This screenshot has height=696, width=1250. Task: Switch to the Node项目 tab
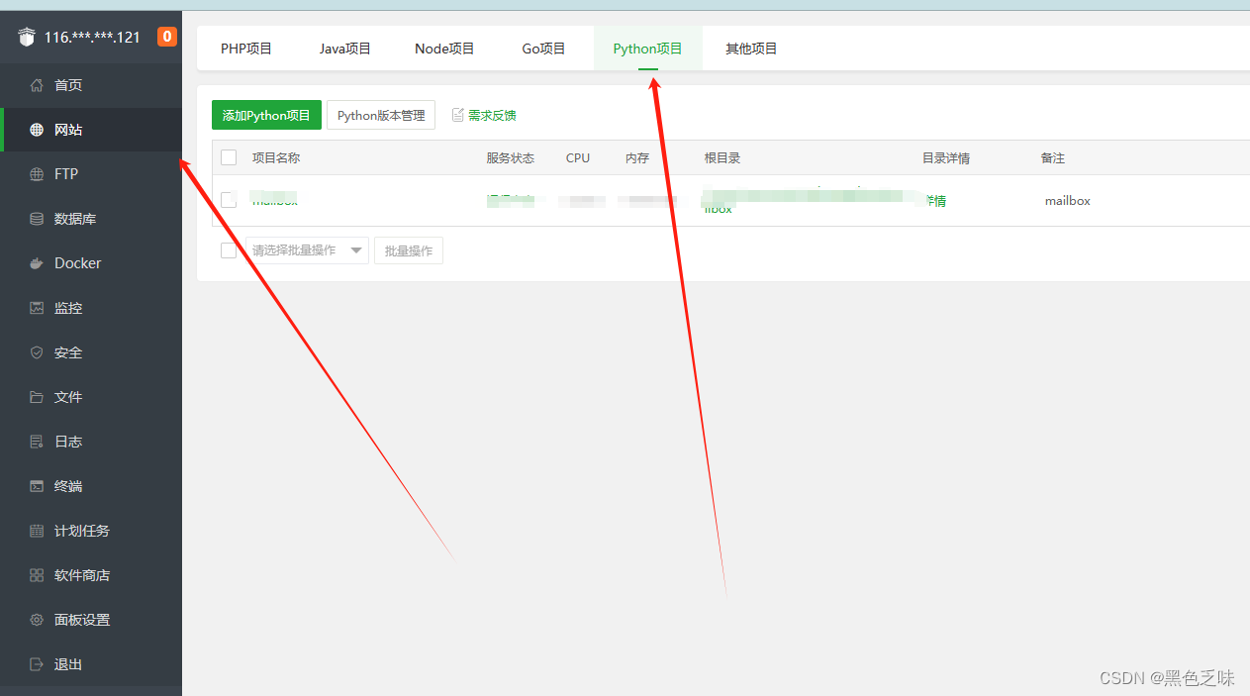pyautogui.click(x=444, y=49)
